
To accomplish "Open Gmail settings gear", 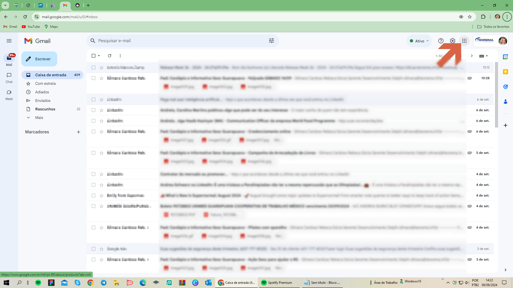I will tap(453, 41).
